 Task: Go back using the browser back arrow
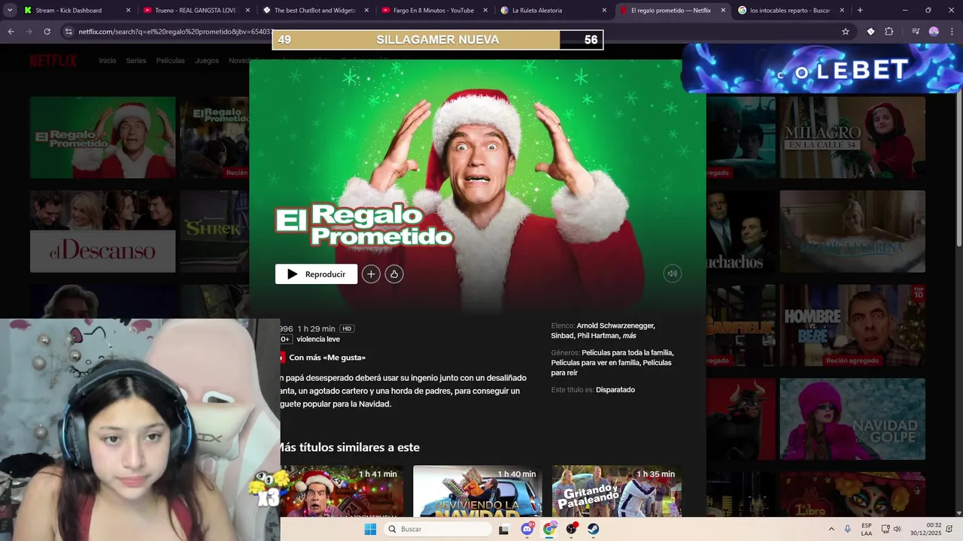[x=11, y=32]
